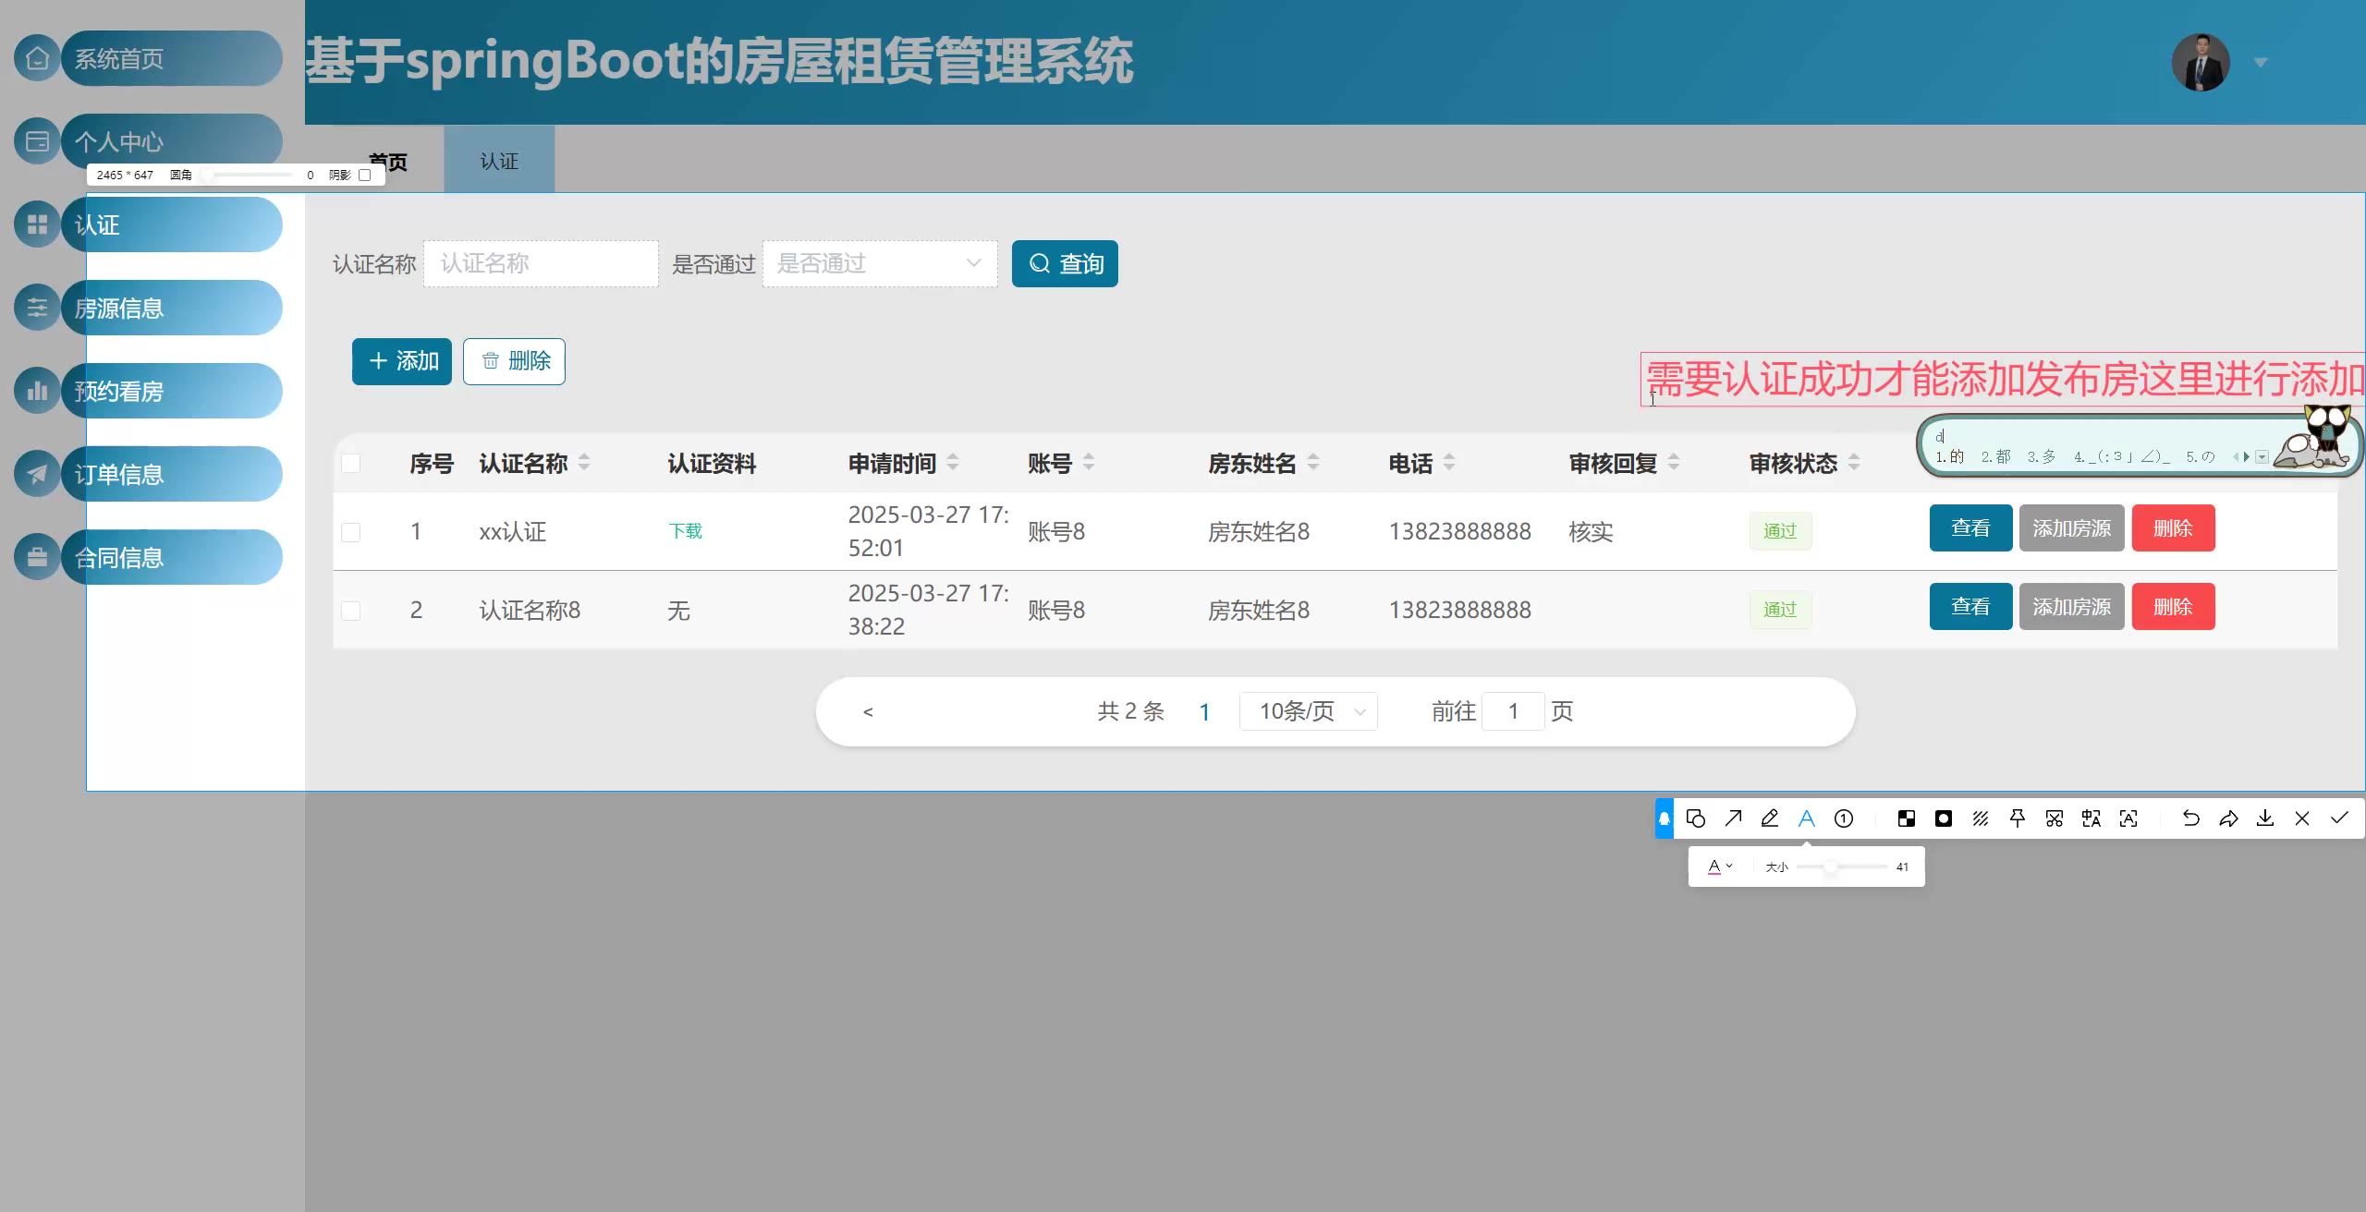2366x1212 pixels.
Task: Adjust the 大小 text size slider
Action: 1830,867
